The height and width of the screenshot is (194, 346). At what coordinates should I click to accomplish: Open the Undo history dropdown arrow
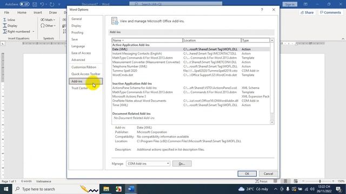point(46,4)
